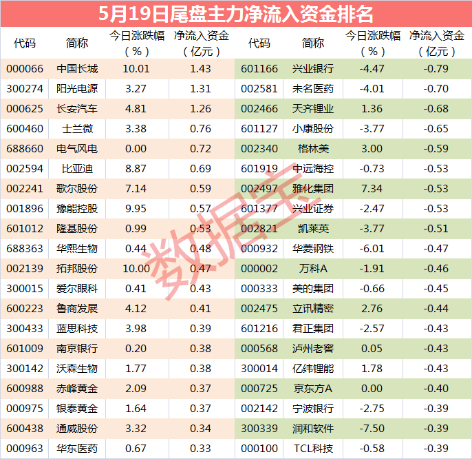Click stock name 豫能控股
Viewport: 472px width, 459px height.
(77, 209)
